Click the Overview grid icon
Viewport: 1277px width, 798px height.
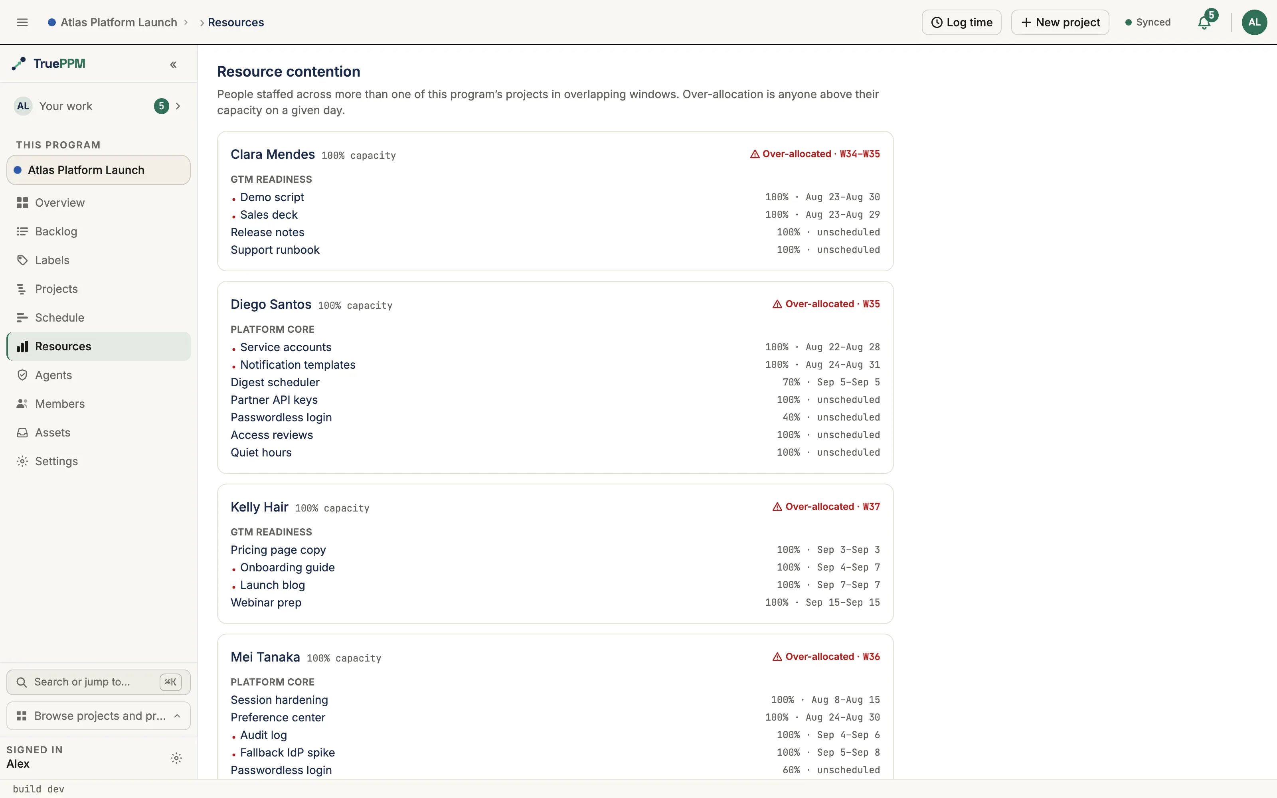coord(22,203)
